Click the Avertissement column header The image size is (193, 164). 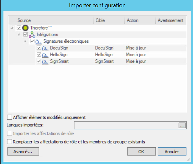[x=171, y=20]
